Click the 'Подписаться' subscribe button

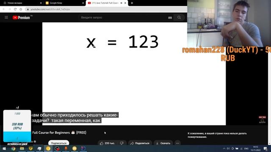click(x=58, y=143)
